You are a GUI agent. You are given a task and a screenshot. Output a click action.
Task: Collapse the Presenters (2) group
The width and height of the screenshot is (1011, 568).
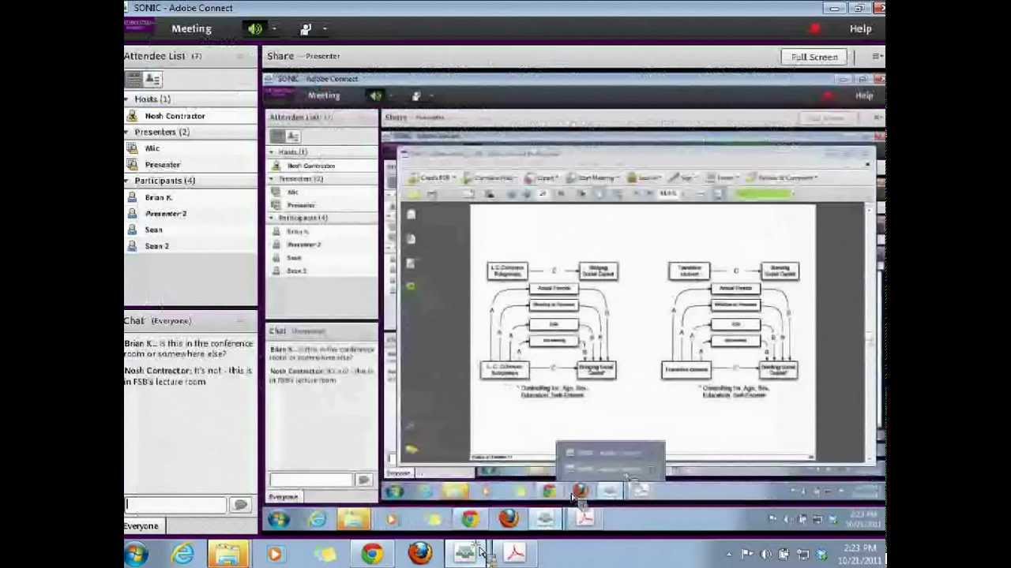(127, 132)
